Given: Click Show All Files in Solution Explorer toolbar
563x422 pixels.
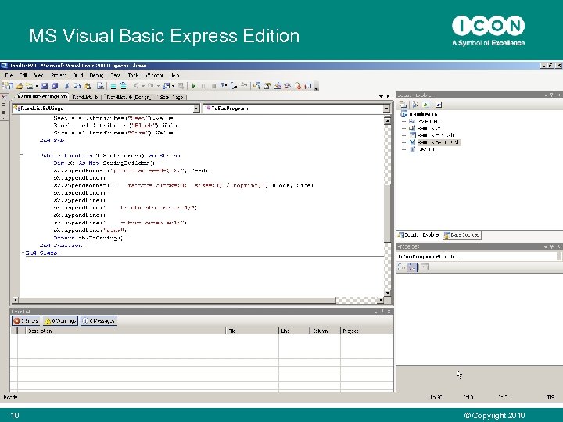Looking at the screenshot, I should coord(416,105).
